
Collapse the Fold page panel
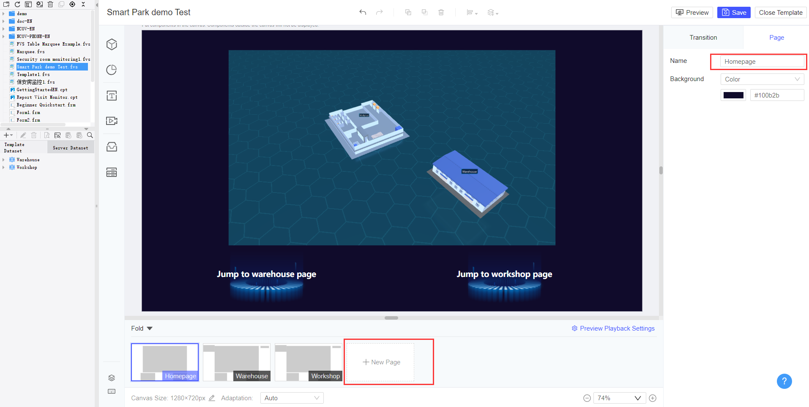142,328
